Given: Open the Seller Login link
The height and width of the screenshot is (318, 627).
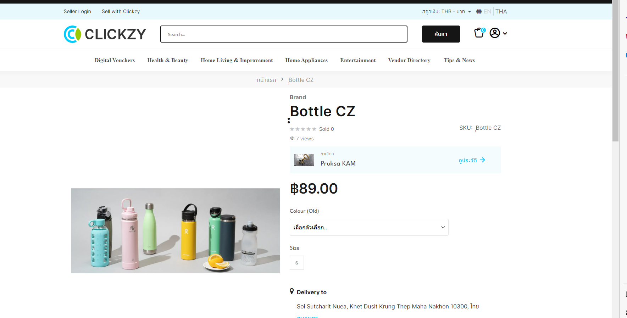Looking at the screenshot, I should pos(77,11).
